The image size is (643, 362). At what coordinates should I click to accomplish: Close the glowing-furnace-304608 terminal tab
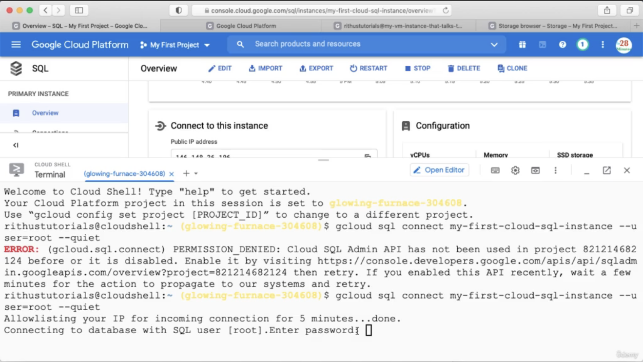171,174
